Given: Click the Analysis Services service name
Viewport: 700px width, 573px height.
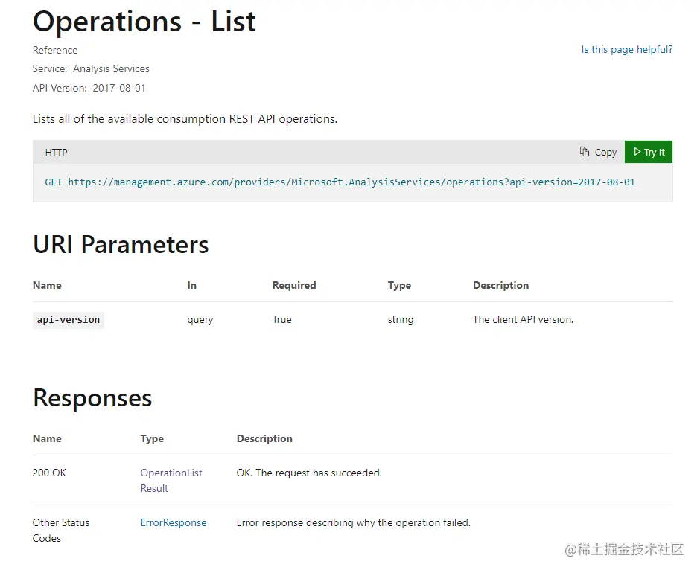Looking at the screenshot, I should (111, 68).
